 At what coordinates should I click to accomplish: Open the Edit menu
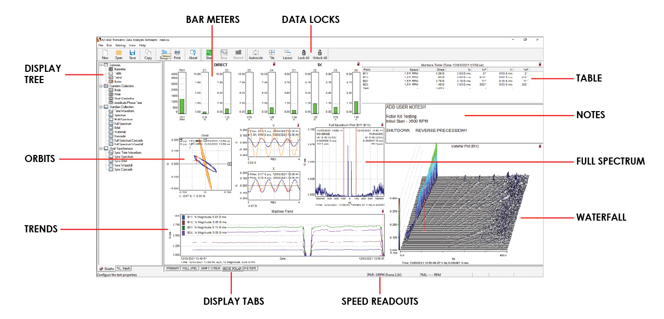[109, 45]
